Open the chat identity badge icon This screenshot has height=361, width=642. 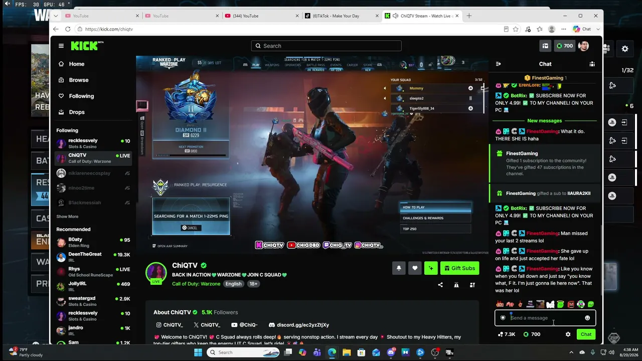503,318
